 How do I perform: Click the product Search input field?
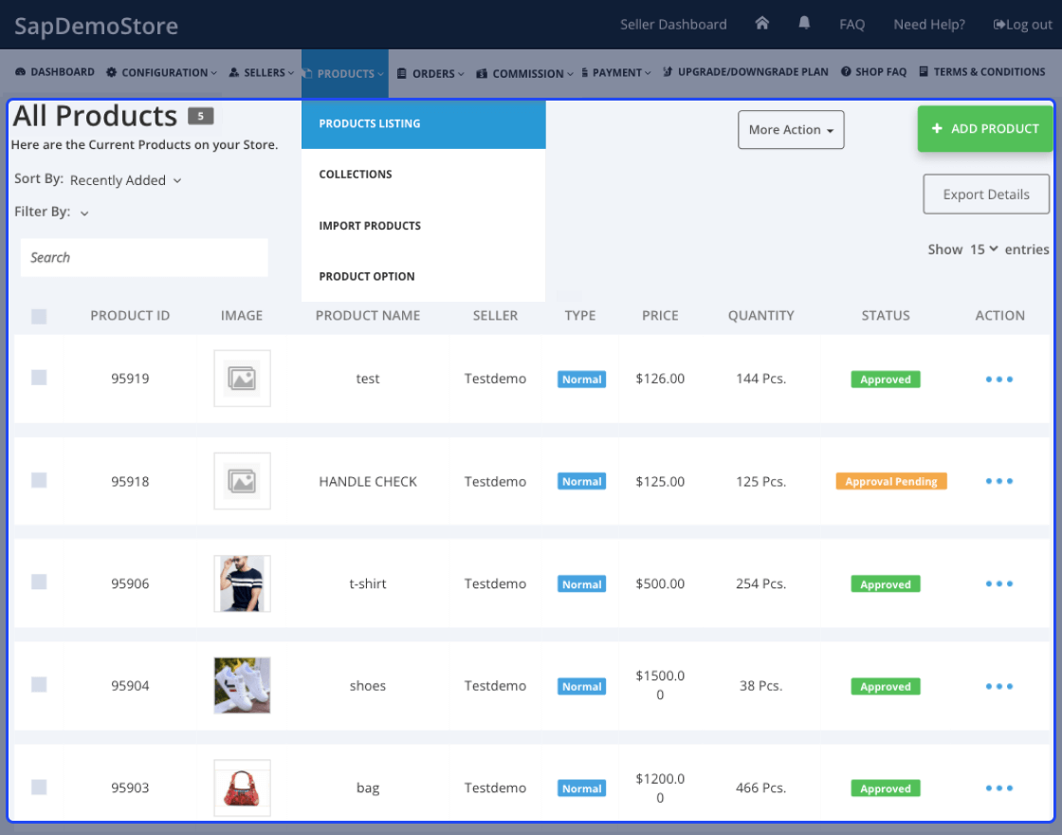click(143, 257)
